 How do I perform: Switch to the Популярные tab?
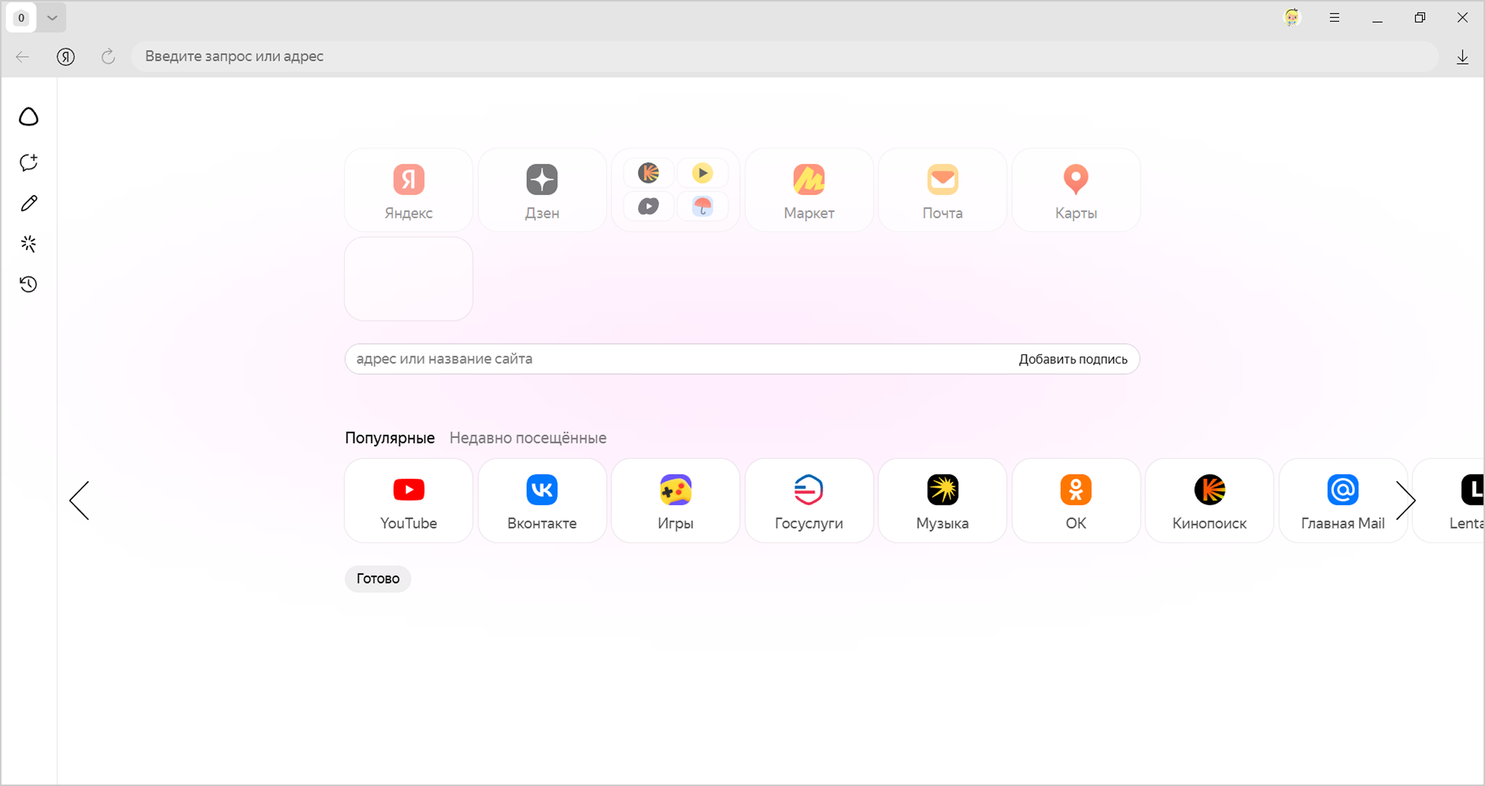click(390, 438)
